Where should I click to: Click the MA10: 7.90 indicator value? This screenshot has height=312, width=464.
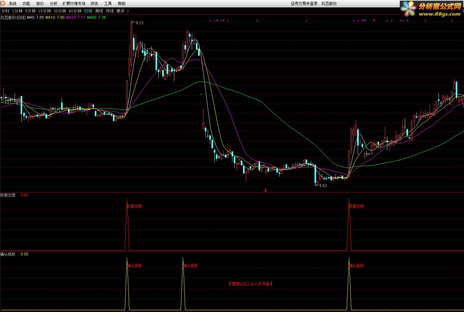(x=55, y=17)
